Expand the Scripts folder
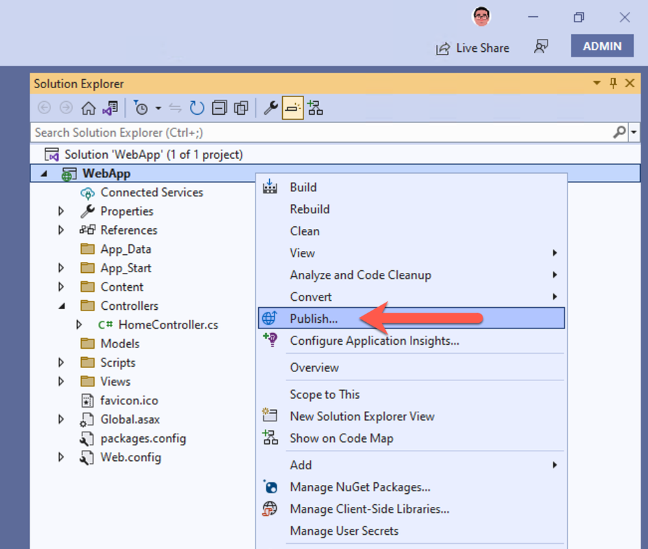Screen dimensions: 648x549 point(61,363)
